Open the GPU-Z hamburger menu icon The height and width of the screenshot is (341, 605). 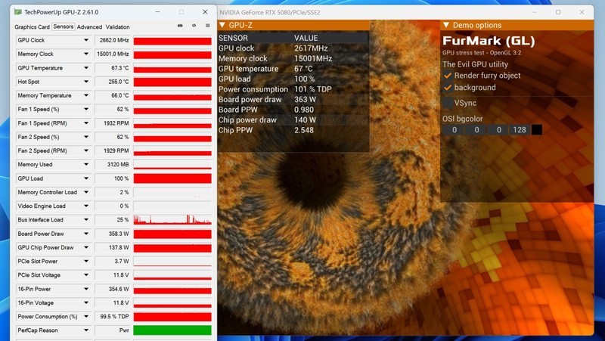[x=207, y=26]
